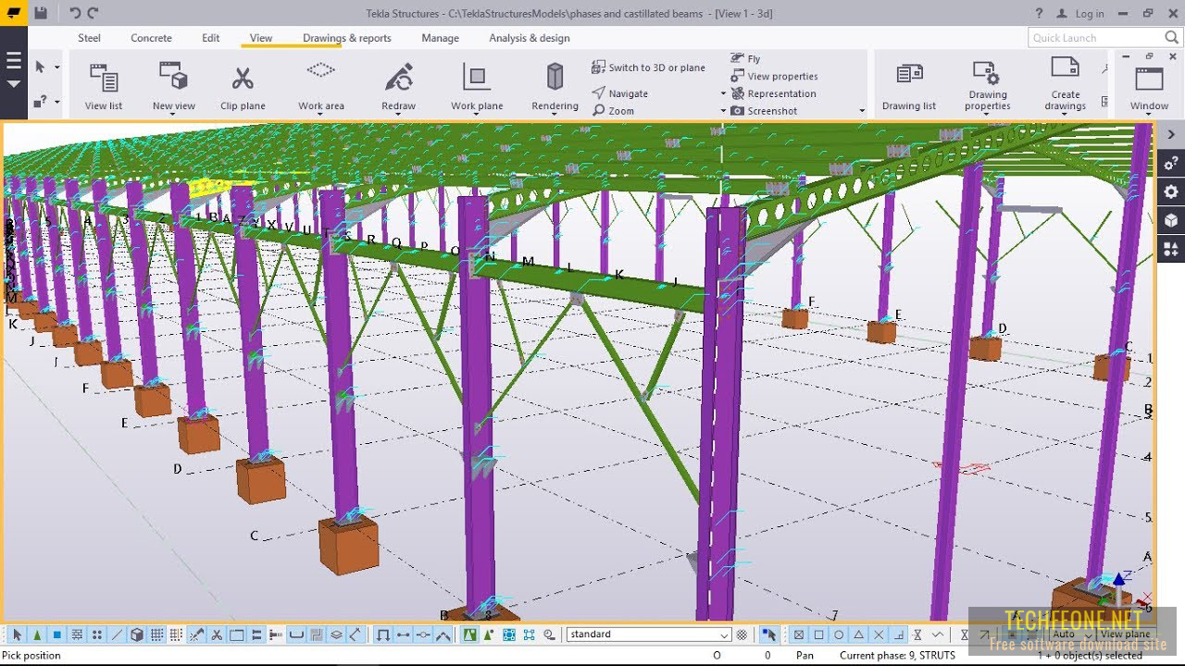
Task: Toggle snap to end points switch
Action: (x=818, y=635)
